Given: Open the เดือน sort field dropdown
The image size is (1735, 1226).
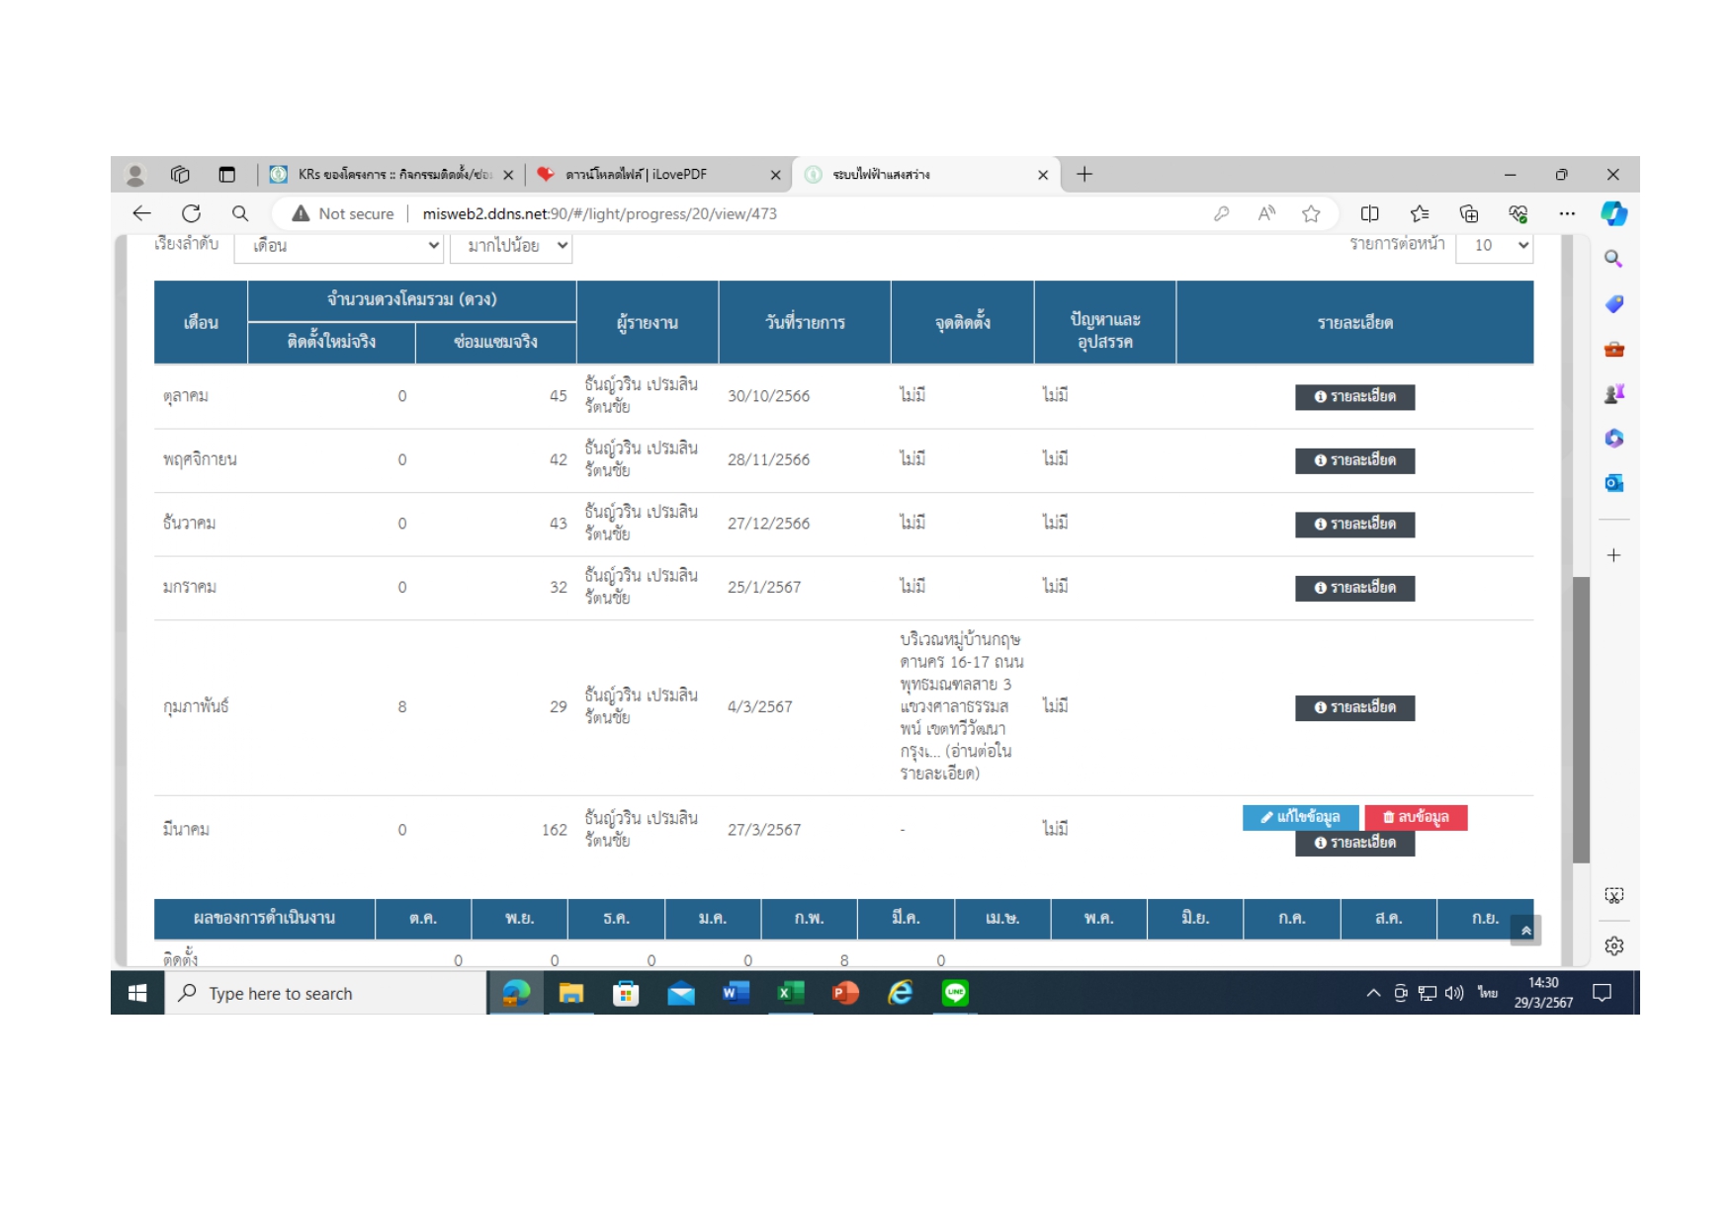Looking at the screenshot, I should pyautogui.click(x=338, y=246).
